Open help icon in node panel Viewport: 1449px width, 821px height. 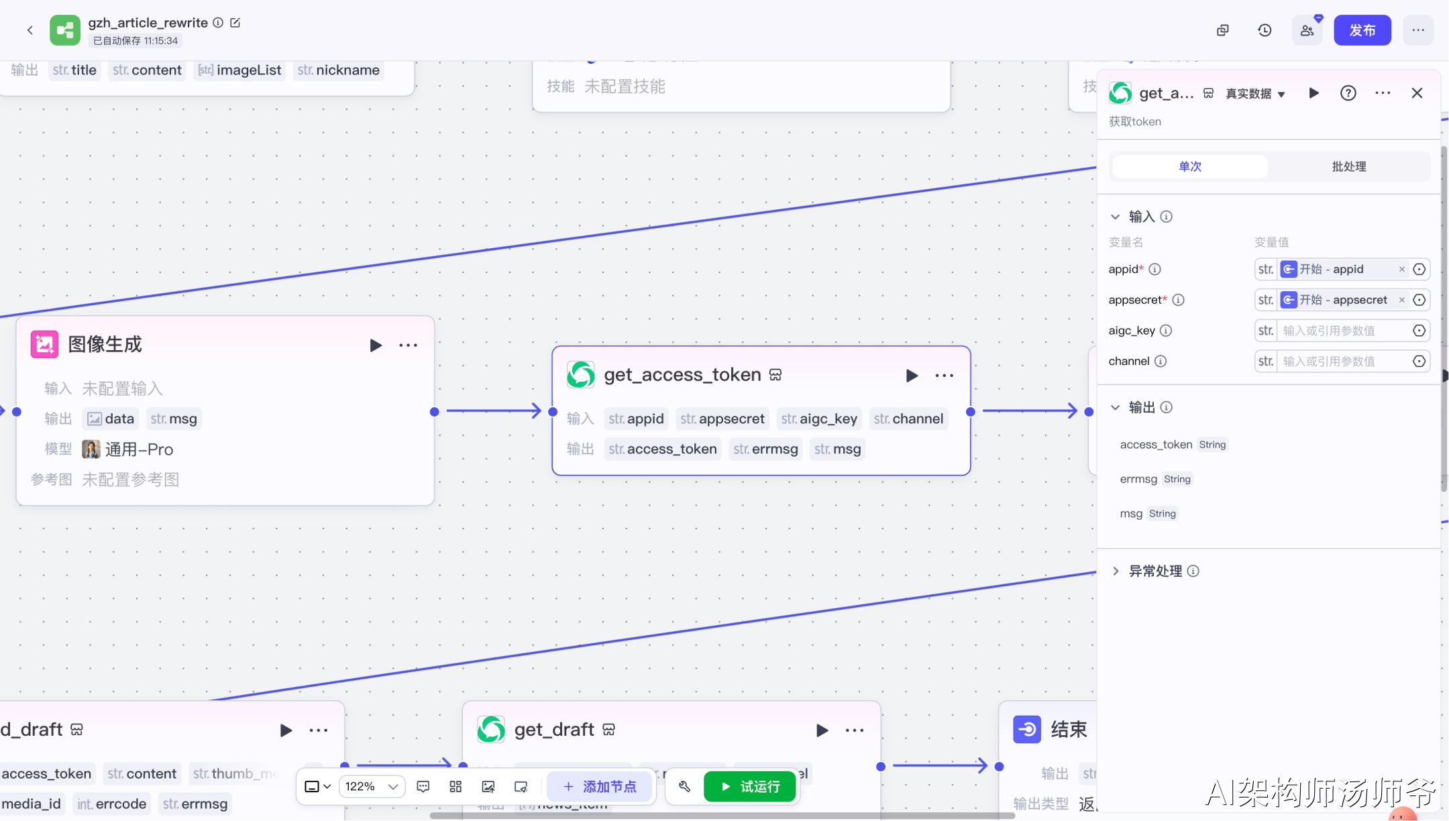click(x=1348, y=93)
